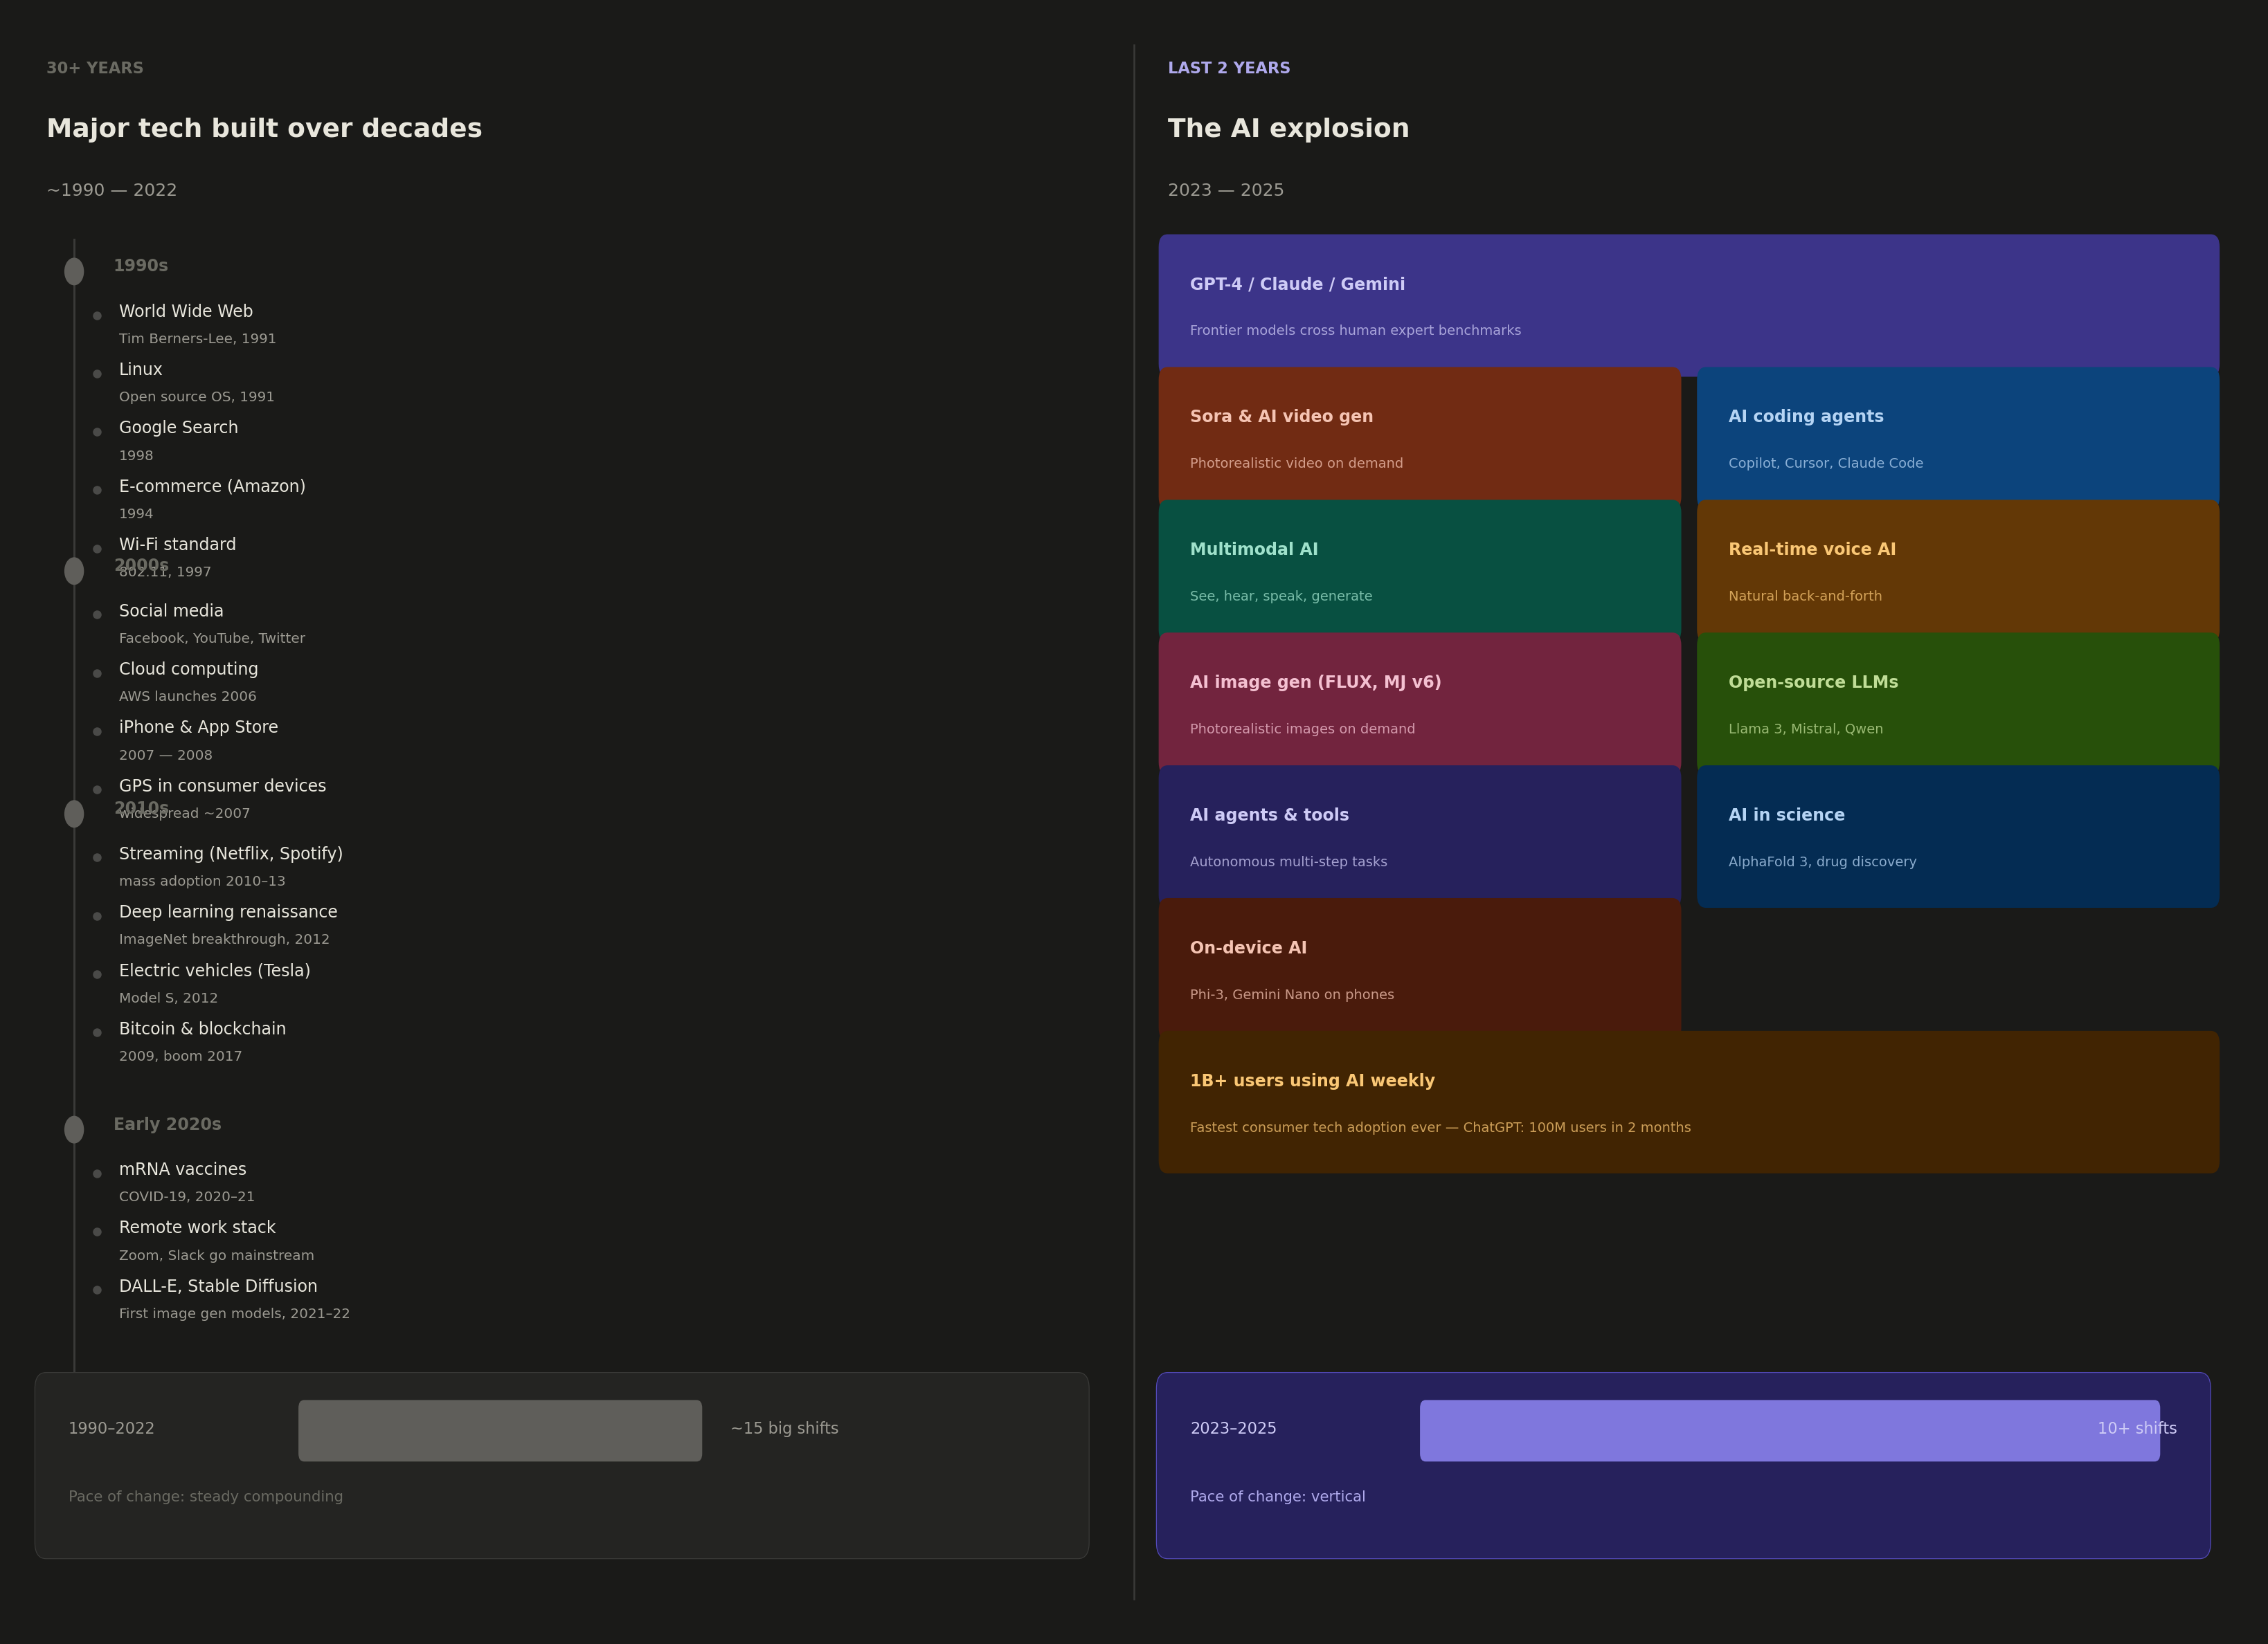
Task: Click the AI image gen (FLUX, MJ v6) card
Action: (x=1419, y=702)
